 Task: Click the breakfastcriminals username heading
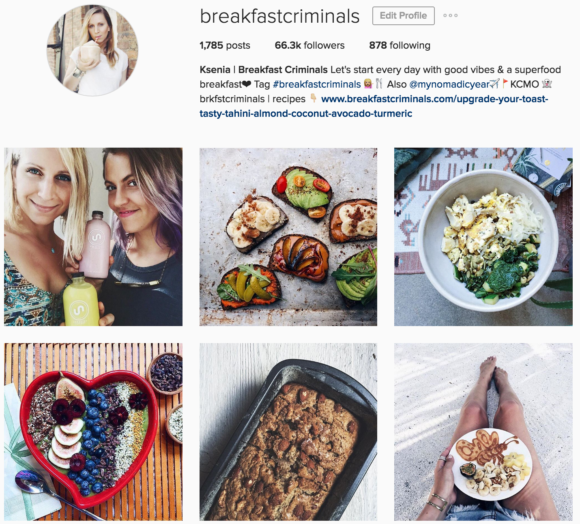280,16
